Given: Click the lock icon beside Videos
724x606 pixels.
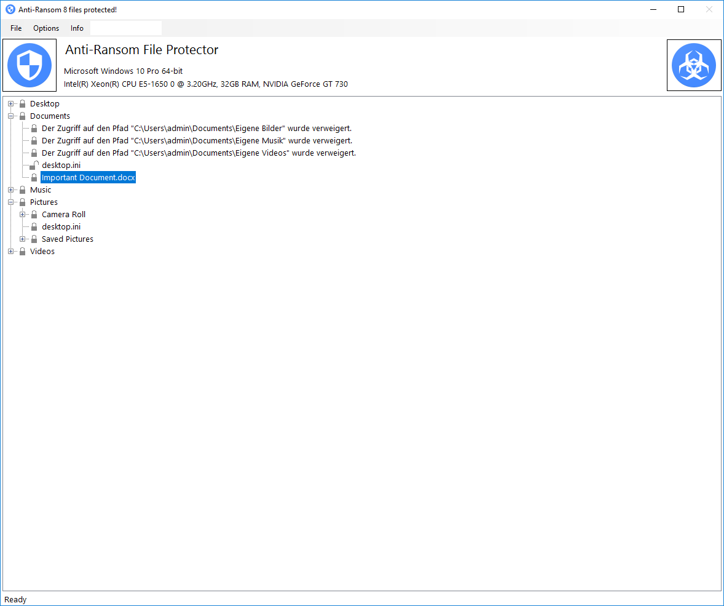Looking at the screenshot, I should [22, 251].
